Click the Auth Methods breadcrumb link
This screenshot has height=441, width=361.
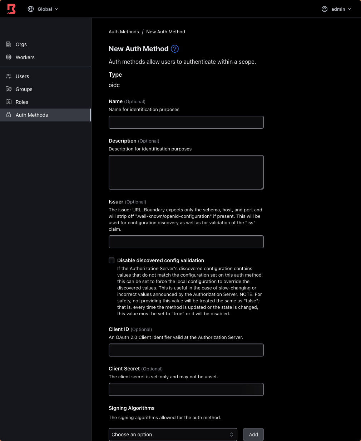click(124, 32)
